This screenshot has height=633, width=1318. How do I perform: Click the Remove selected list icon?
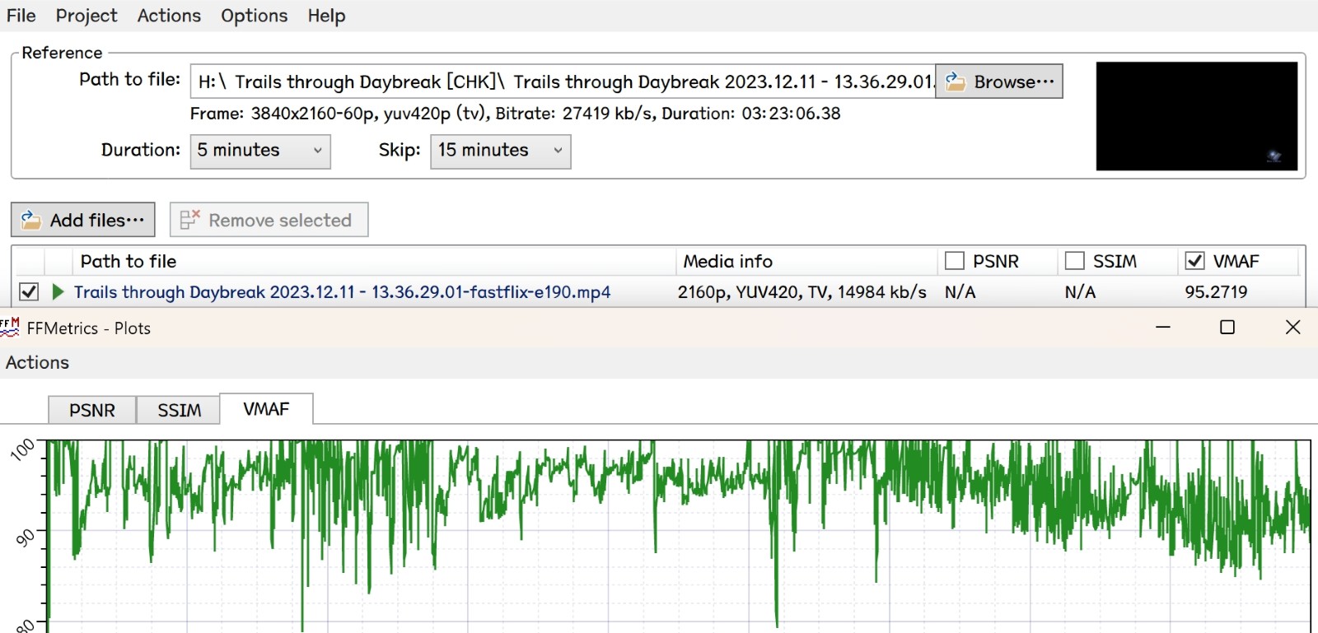tap(189, 220)
